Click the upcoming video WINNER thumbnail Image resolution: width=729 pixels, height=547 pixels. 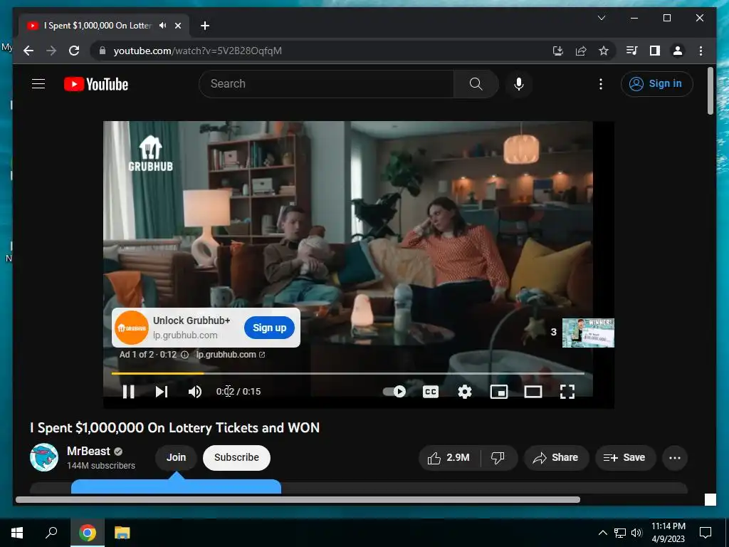point(588,333)
